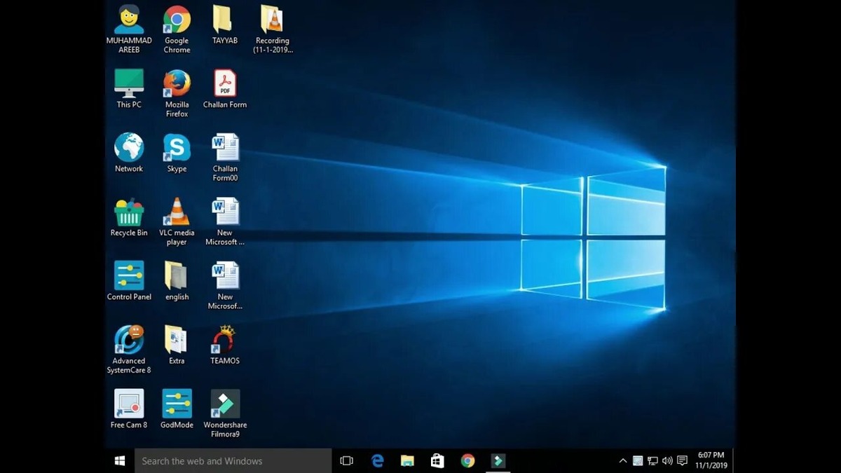This screenshot has height=473, width=841.
Task: Open the network status tray icon
Action: pos(652,460)
